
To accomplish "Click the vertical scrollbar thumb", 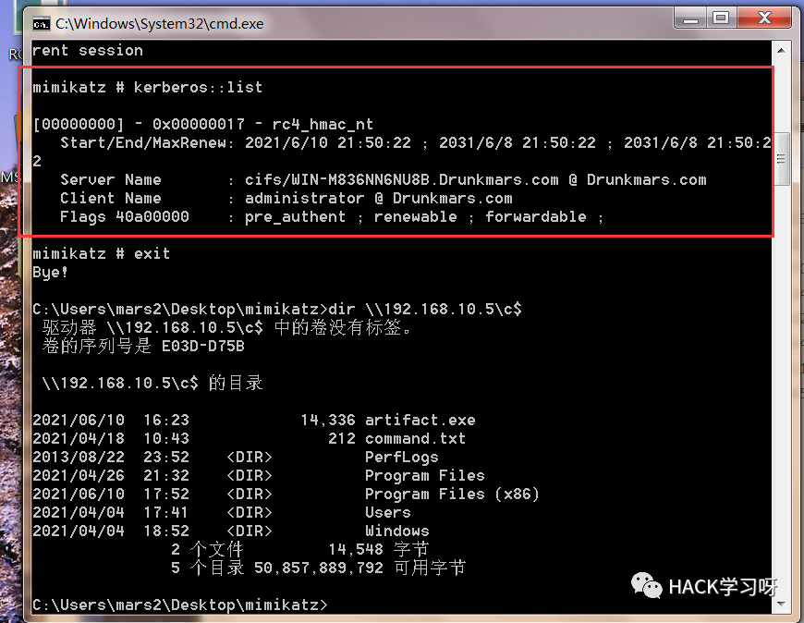I will pyautogui.click(x=781, y=159).
